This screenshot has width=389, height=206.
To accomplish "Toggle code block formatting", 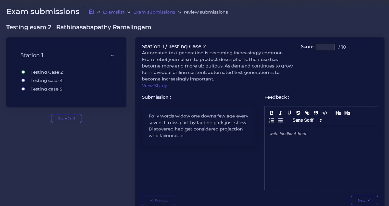I will click(x=325, y=113).
